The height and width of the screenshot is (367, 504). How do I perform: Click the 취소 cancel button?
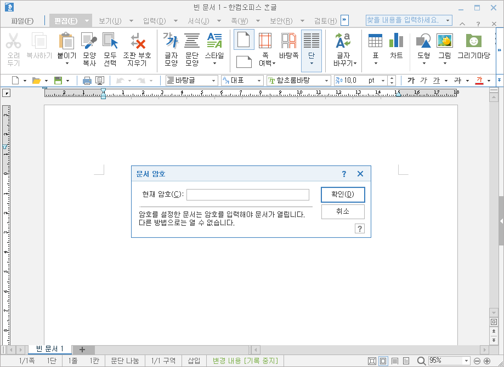[343, 211]
